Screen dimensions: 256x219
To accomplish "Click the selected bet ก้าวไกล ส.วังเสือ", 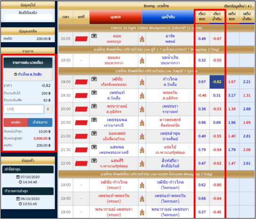I will tap(28, 75).
